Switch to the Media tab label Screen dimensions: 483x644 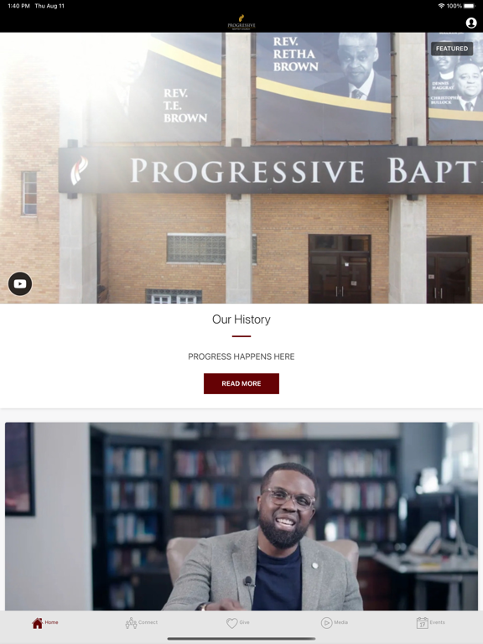click(x=341, y=622)
